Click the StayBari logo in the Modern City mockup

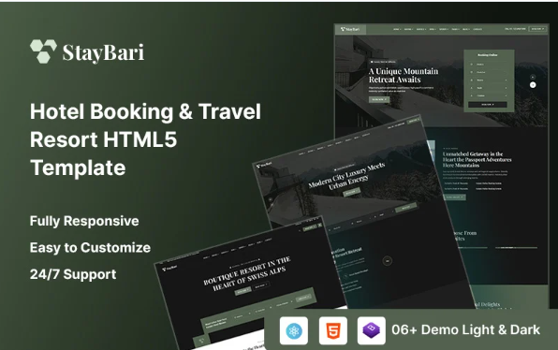click(x=264, y=165)
